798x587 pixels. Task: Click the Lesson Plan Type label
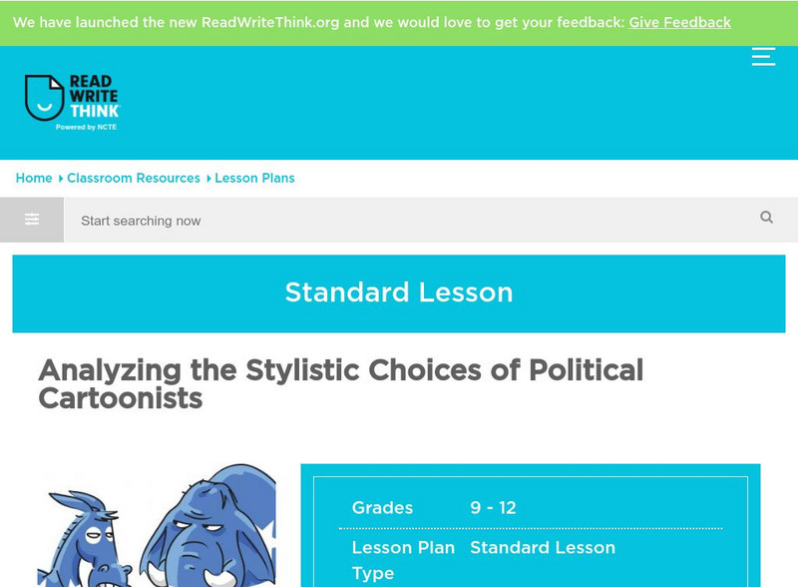[403, 560]
